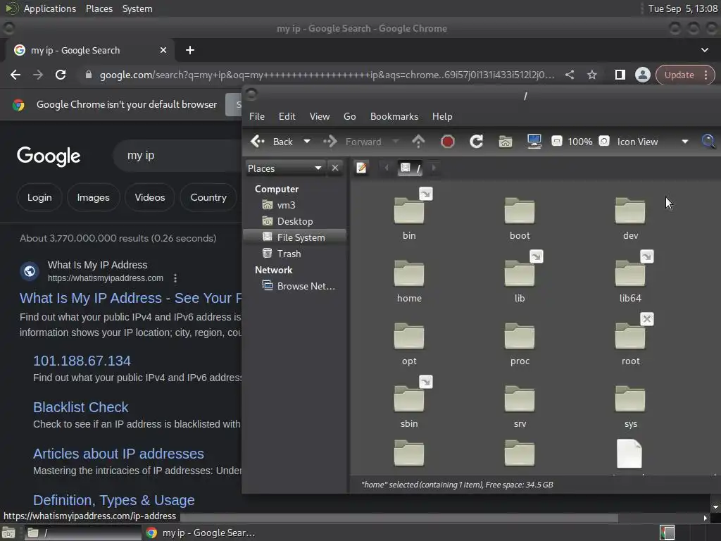Screen dimensions: 721x541
Task: Close the my ip Google Search tab
Action: tap(163, 50)
